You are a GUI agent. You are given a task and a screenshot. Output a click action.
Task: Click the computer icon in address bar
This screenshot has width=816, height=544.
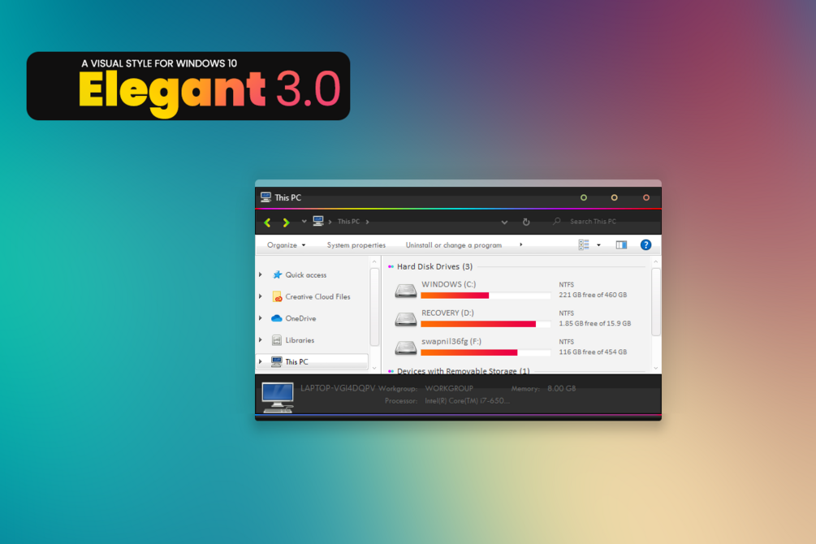click(318, 221)
